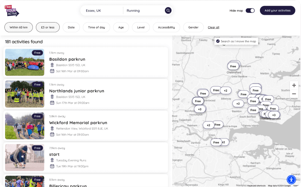Open the Date filter dropdown

tap(71, 27)
